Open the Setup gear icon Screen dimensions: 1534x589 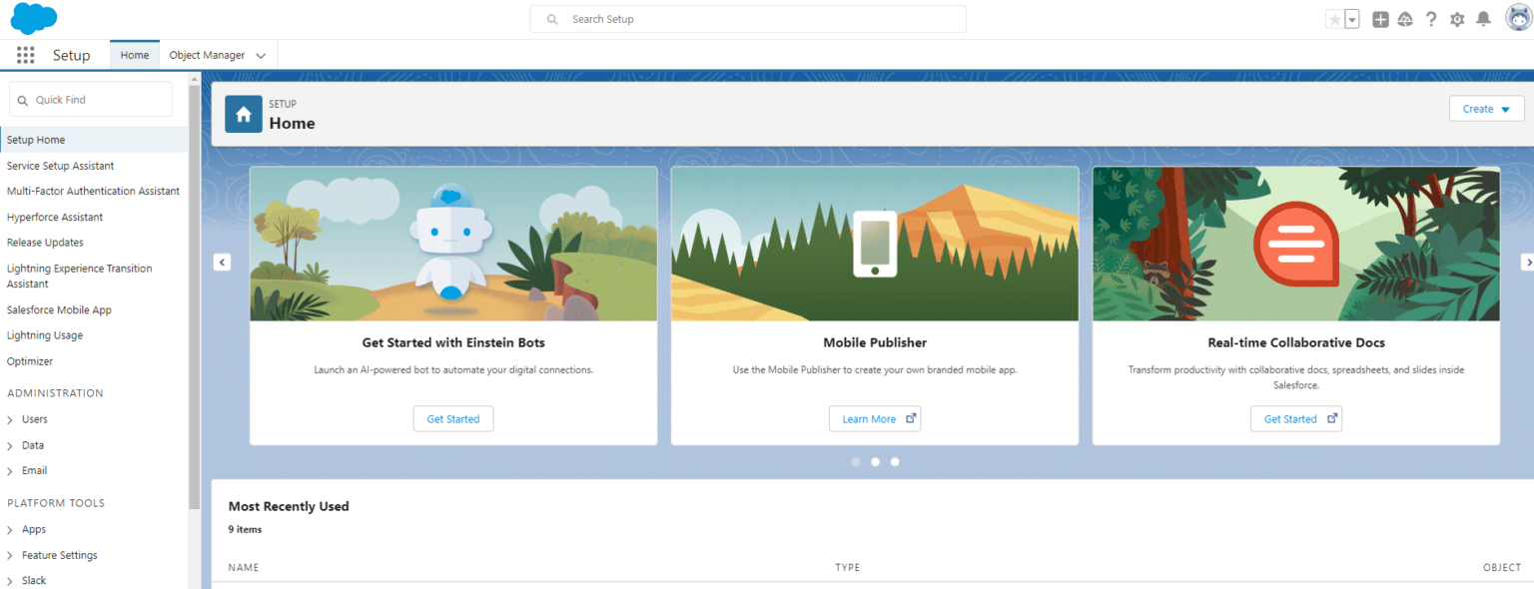click(1457, 18)
